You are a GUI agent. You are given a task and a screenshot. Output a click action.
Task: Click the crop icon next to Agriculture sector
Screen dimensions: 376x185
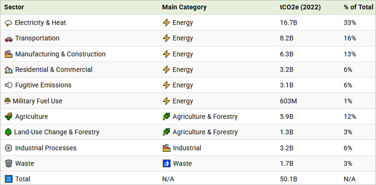pos(9,117)
